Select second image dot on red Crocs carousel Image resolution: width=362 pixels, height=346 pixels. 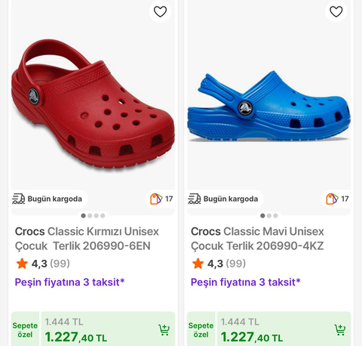coord(90,216)
